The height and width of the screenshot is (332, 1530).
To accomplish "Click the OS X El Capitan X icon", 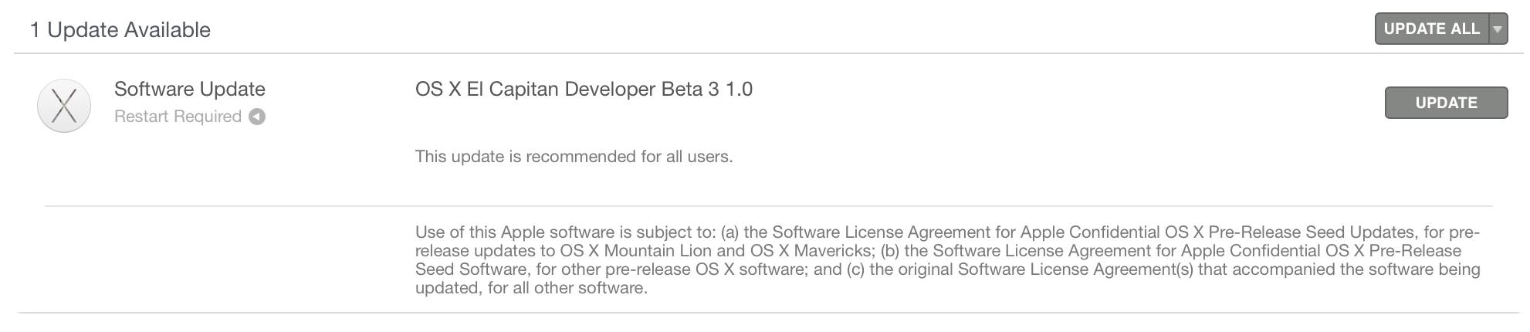I will (64, 105).
